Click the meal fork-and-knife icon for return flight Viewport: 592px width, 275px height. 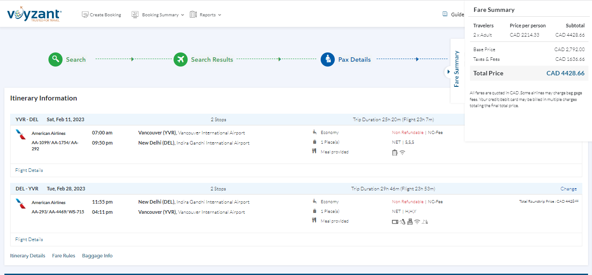point(314,221)
